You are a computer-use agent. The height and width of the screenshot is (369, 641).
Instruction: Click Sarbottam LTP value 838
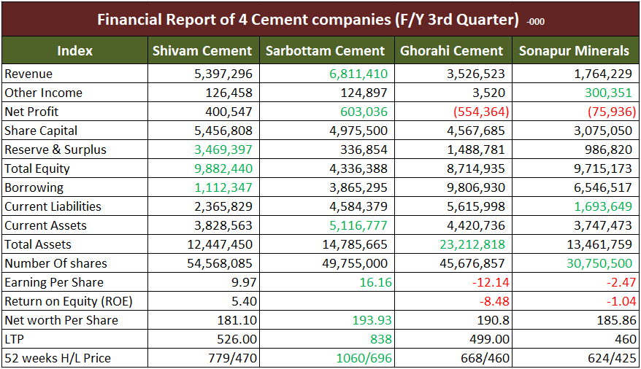point(381,339)
